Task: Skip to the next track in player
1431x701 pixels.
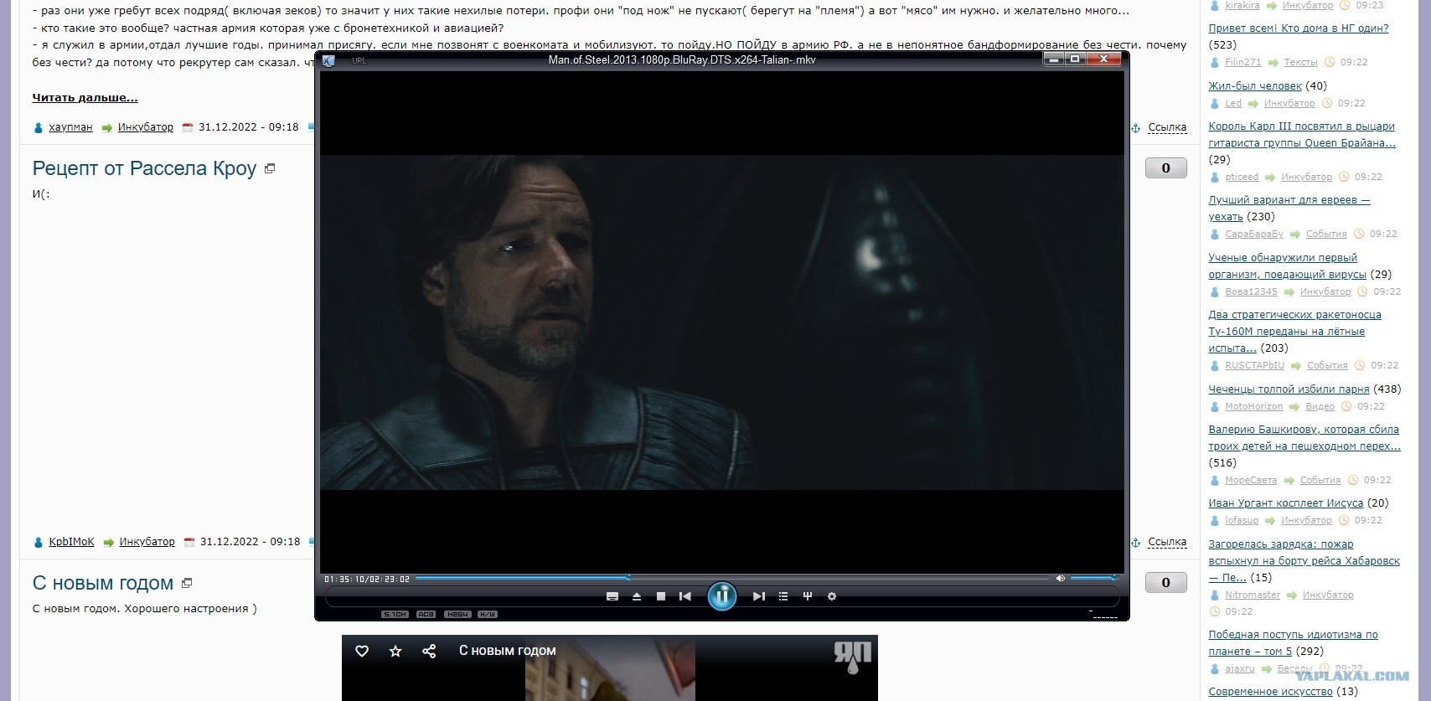Action: (758, 596)
